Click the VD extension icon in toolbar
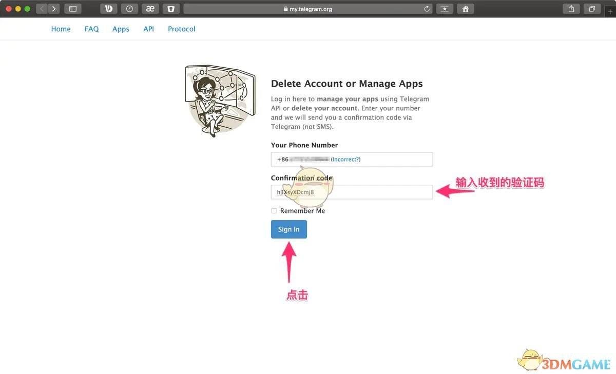 pyautogui.click(x=108, y=9)
